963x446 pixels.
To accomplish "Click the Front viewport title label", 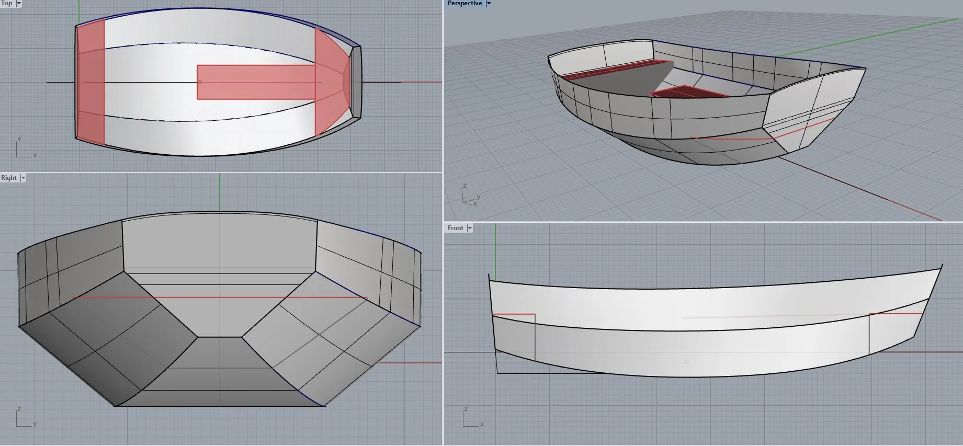I will click(455, 228).
